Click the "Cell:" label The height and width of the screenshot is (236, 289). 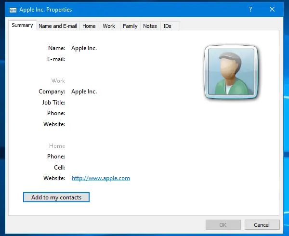59,168
